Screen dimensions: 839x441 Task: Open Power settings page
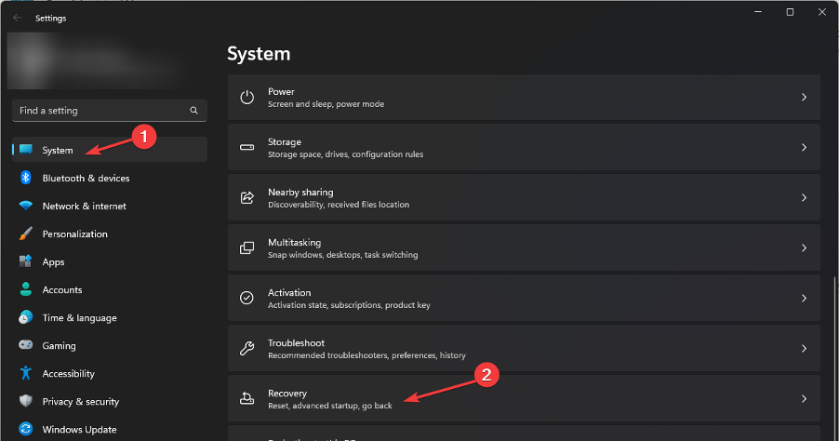(x=524, y=98)
